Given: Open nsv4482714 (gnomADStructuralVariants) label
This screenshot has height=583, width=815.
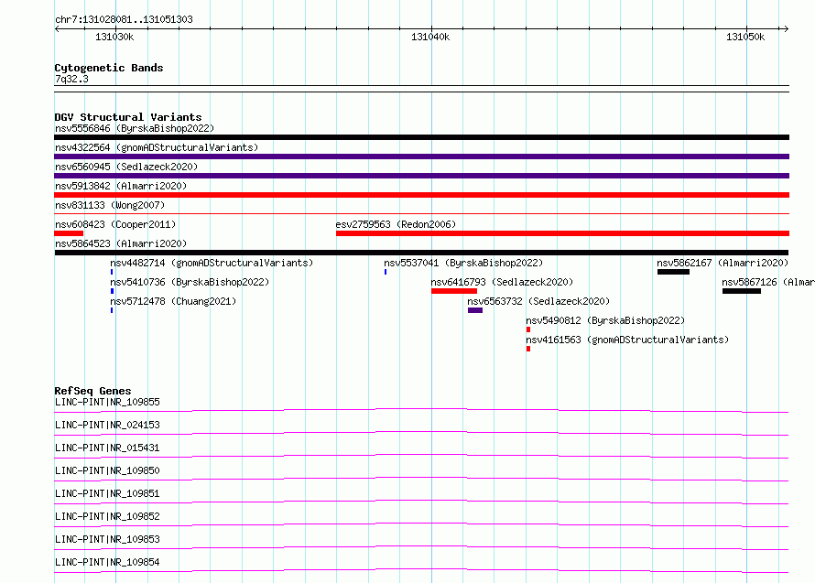Looking at the screenshot, I should (x=212, y=263).
